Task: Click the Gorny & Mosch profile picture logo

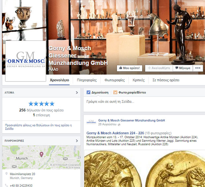Action: pos(26,61)
